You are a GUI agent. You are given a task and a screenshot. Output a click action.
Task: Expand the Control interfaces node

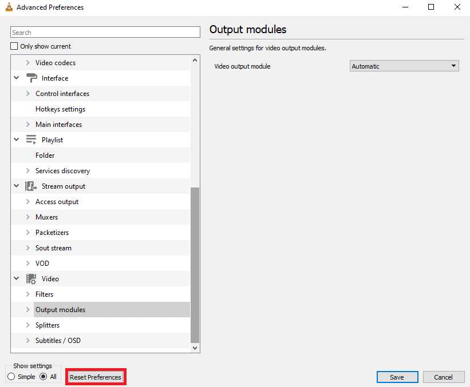tap(28, 93)
